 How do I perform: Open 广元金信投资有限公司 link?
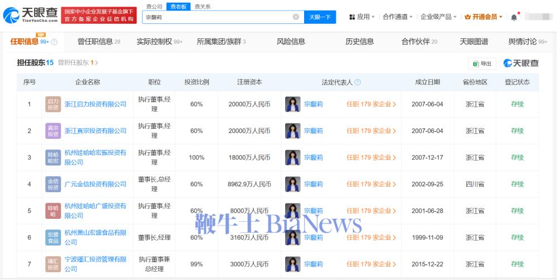96,184
